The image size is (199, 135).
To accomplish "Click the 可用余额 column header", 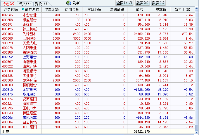I will [x=72, y=10].
